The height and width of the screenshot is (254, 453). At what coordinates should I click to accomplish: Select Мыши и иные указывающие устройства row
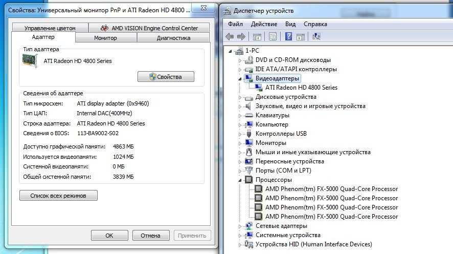pyautogui.click(x=312, y=152)
